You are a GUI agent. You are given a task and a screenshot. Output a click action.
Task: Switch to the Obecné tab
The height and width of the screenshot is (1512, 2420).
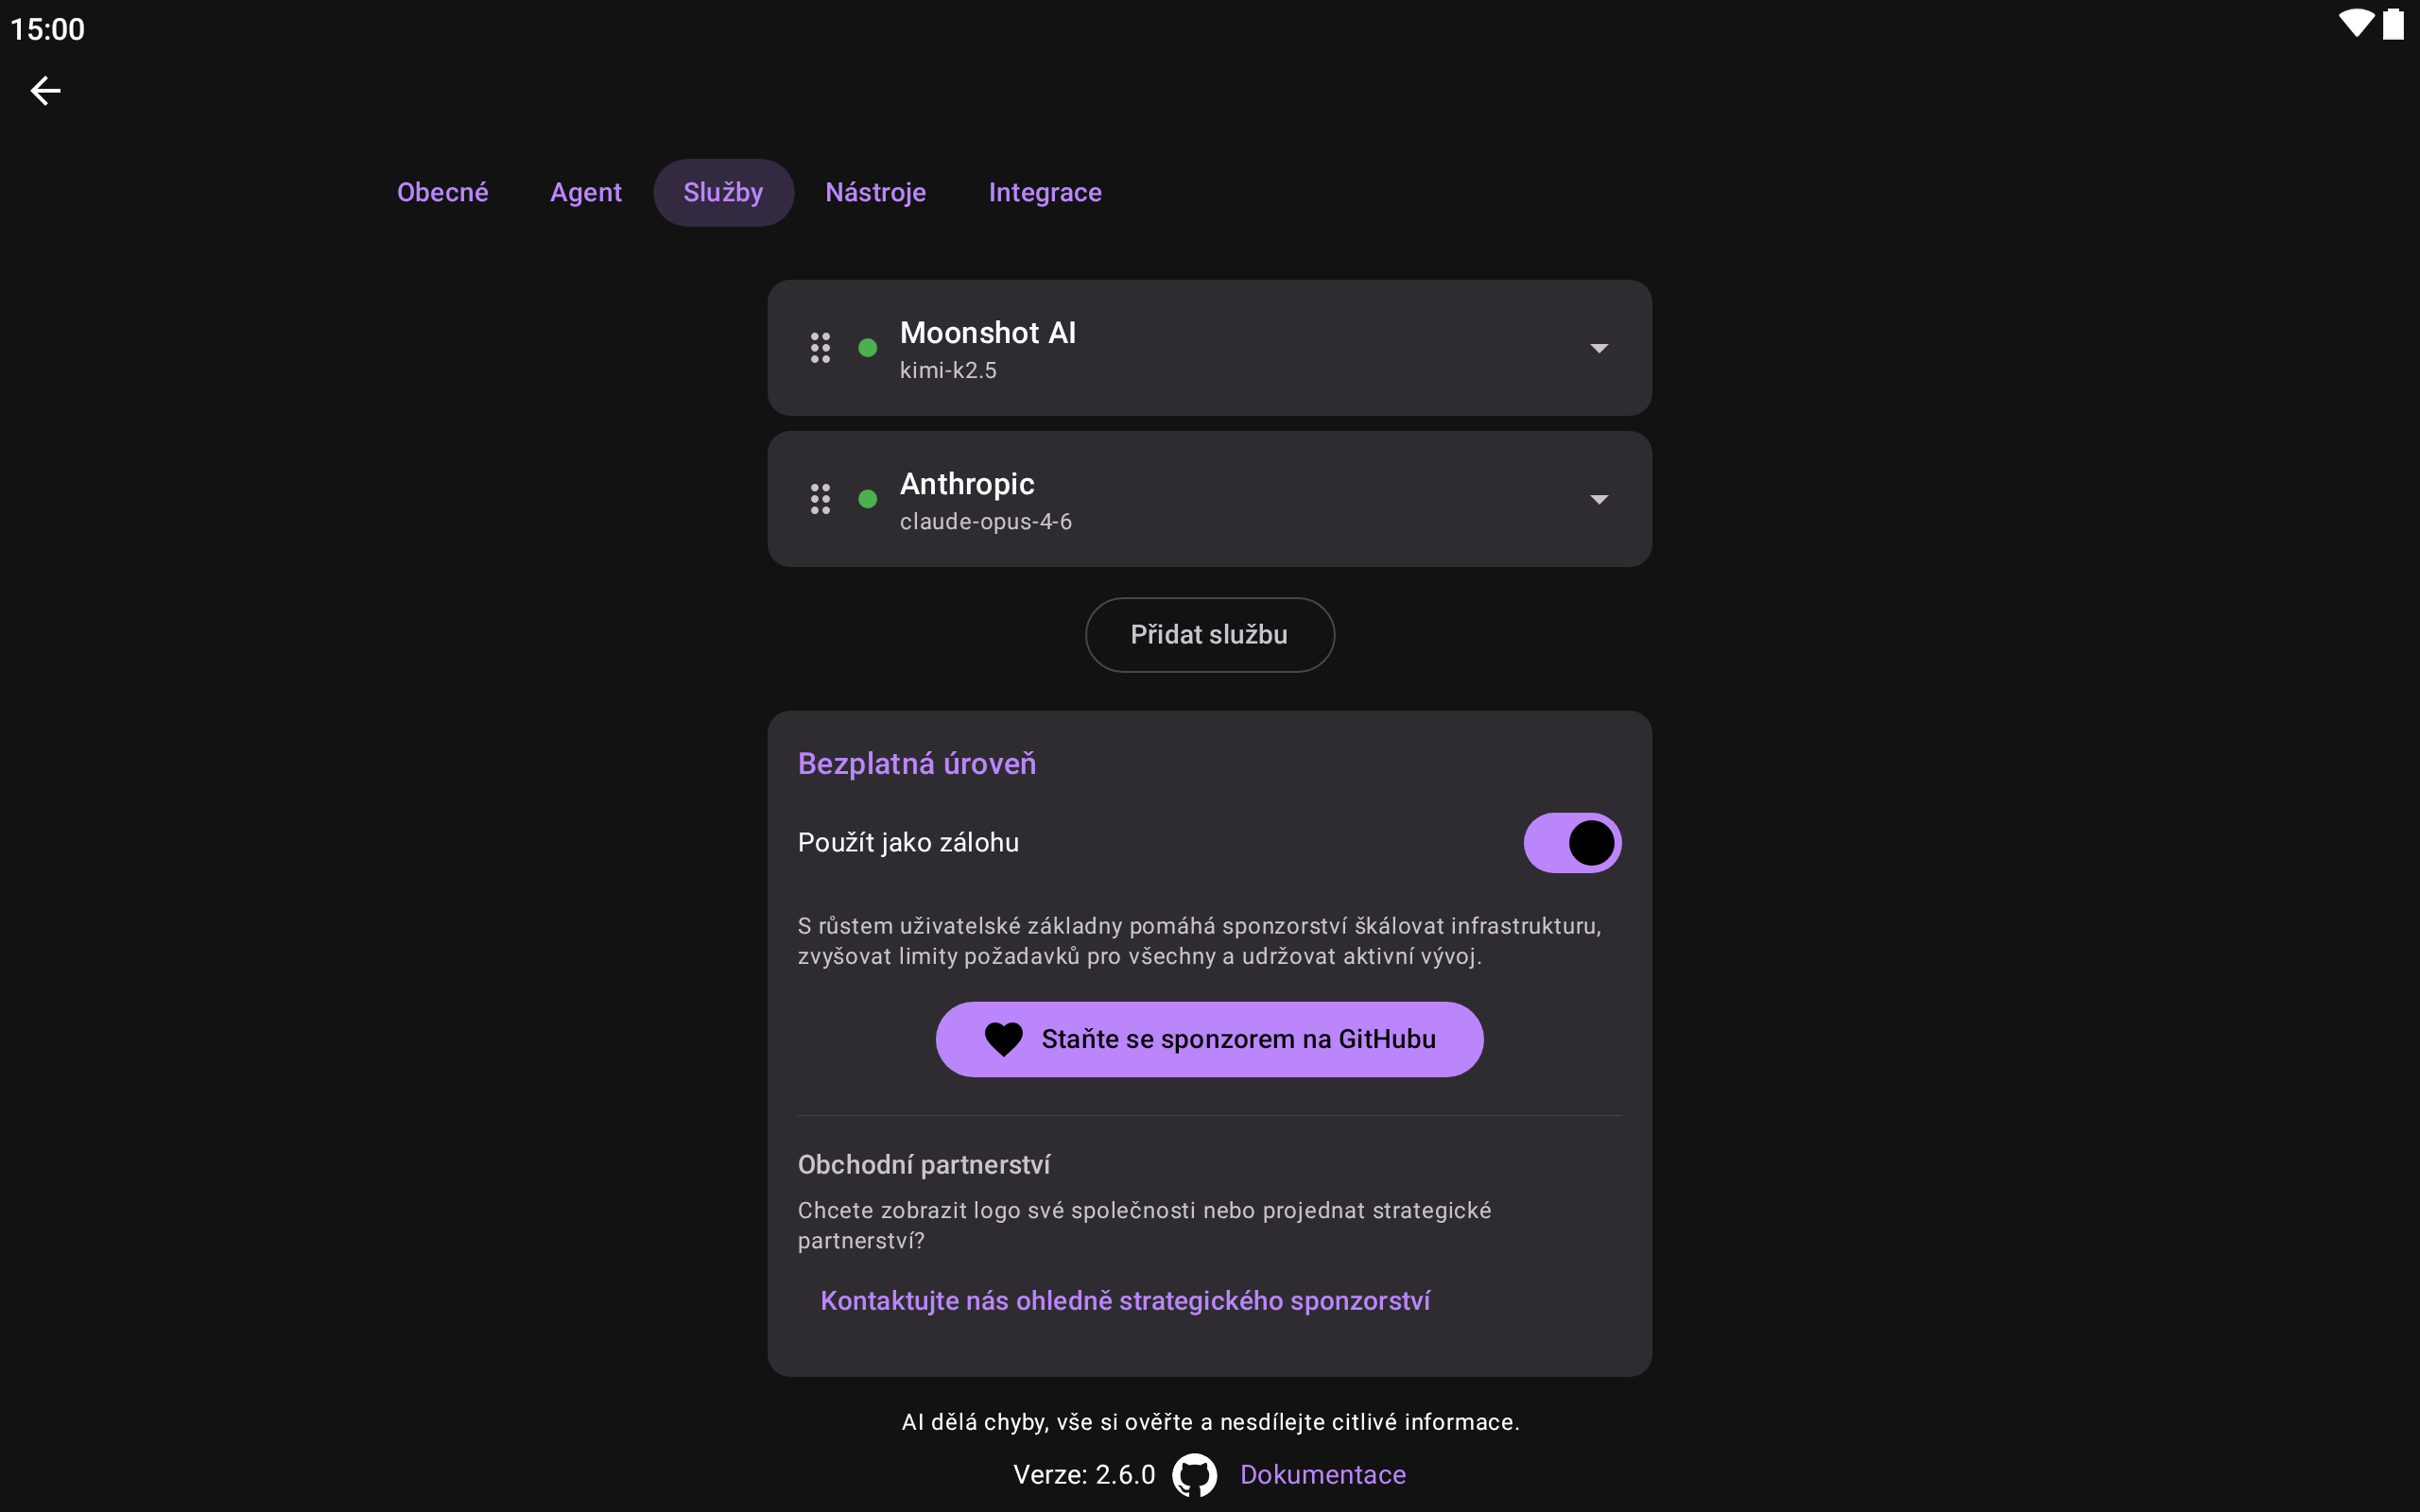[x=443, y=192]
